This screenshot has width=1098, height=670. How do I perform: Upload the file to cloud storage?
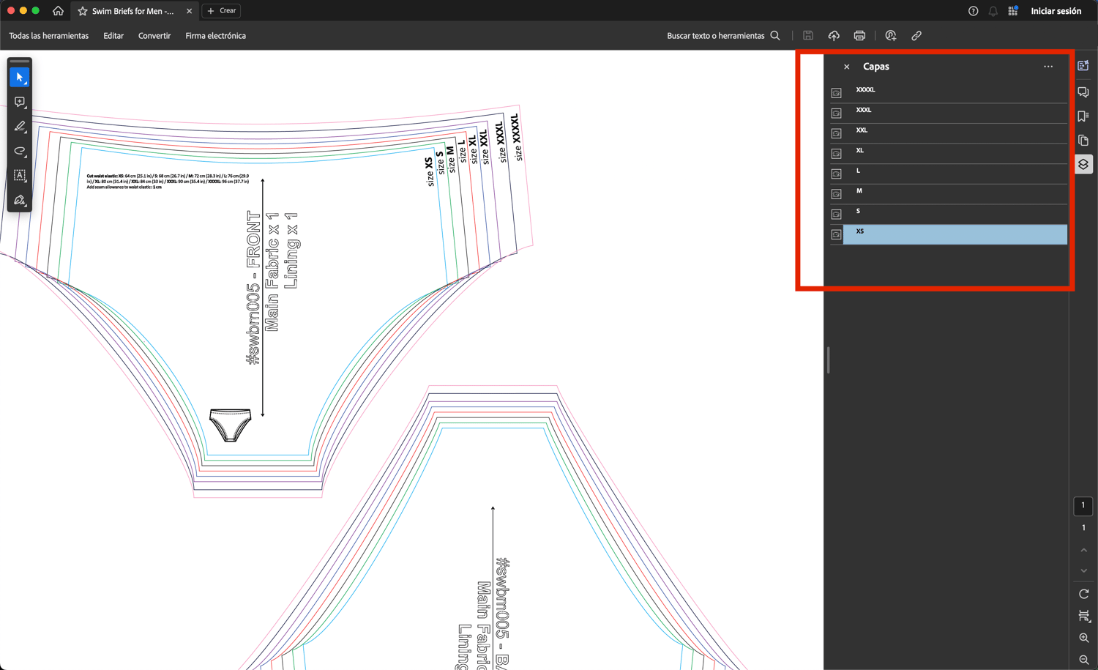pos(834,36)
